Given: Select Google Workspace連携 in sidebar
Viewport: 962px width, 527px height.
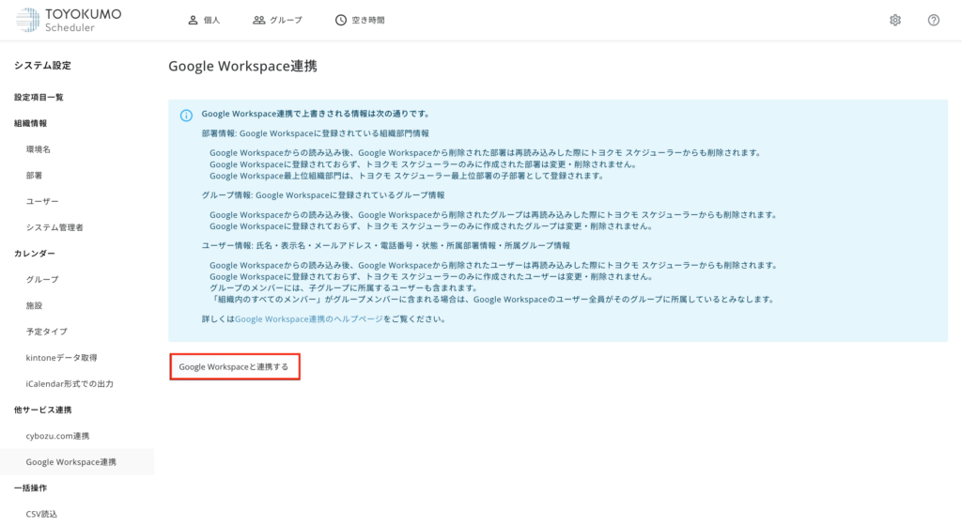Looking at the screenshot, I should pos(77,462).
